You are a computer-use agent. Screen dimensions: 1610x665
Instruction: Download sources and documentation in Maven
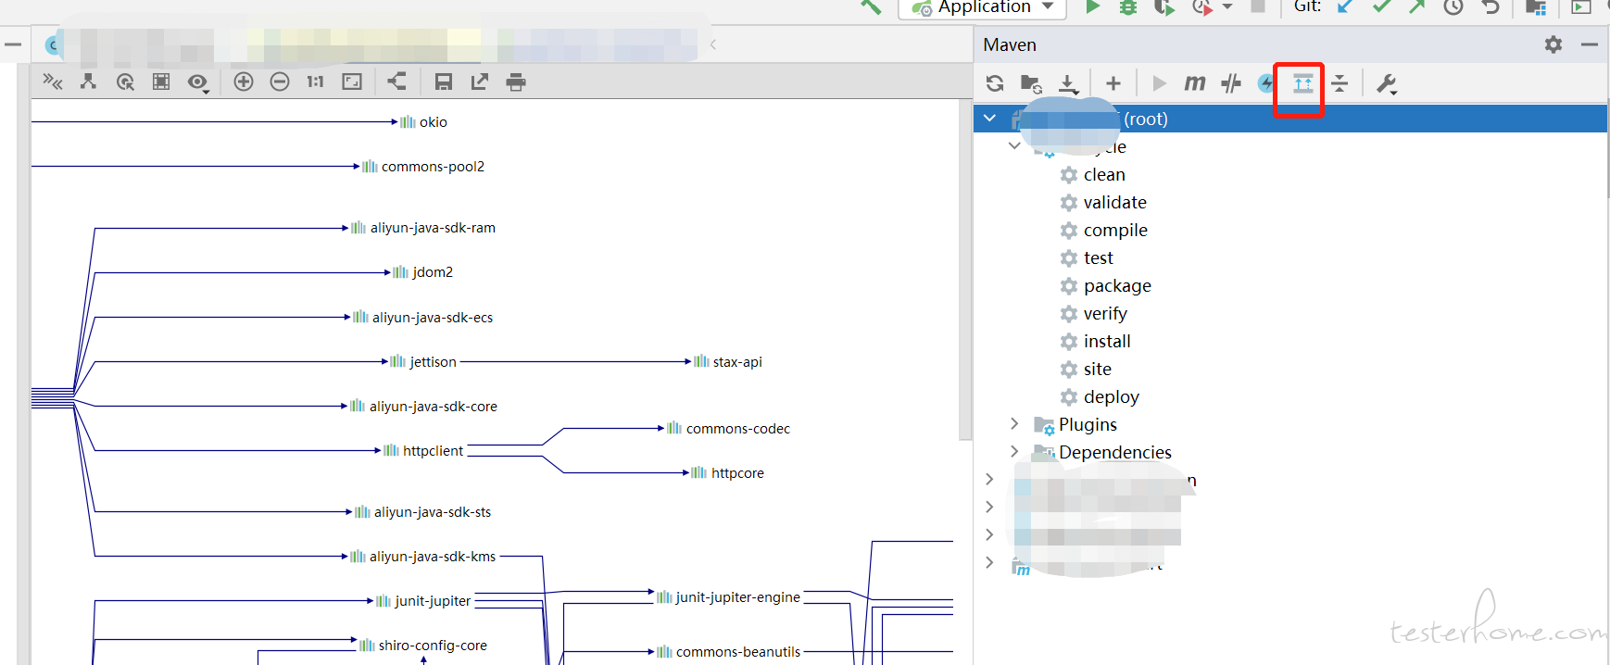click(x=1068, y=84)
